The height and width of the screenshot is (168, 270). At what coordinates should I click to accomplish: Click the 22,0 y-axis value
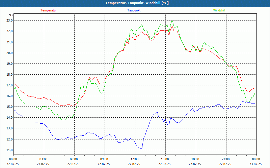click(10, 31)
